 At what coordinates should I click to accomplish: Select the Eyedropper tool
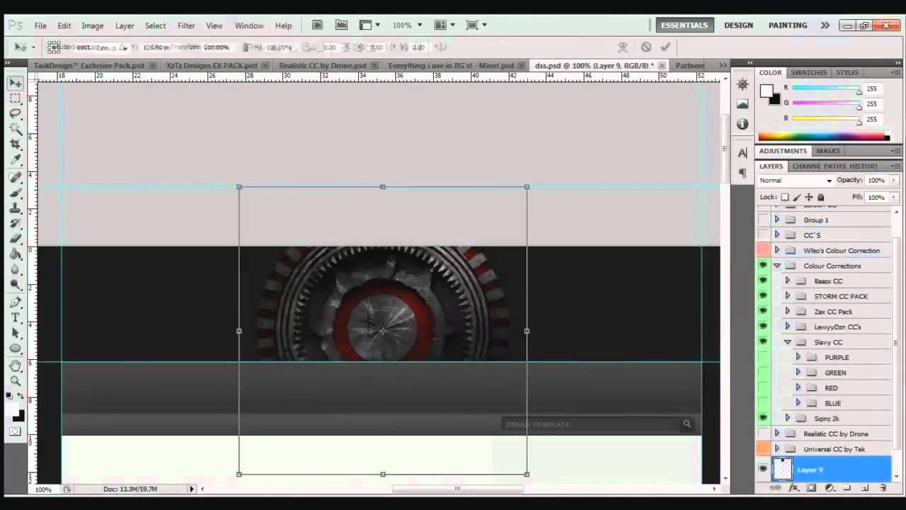pyautogui.click(x=16, y=159)
